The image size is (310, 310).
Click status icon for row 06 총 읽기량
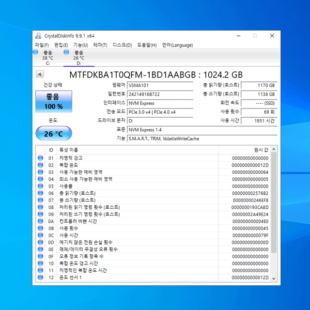pyautogui.click(x=41, y=193)
